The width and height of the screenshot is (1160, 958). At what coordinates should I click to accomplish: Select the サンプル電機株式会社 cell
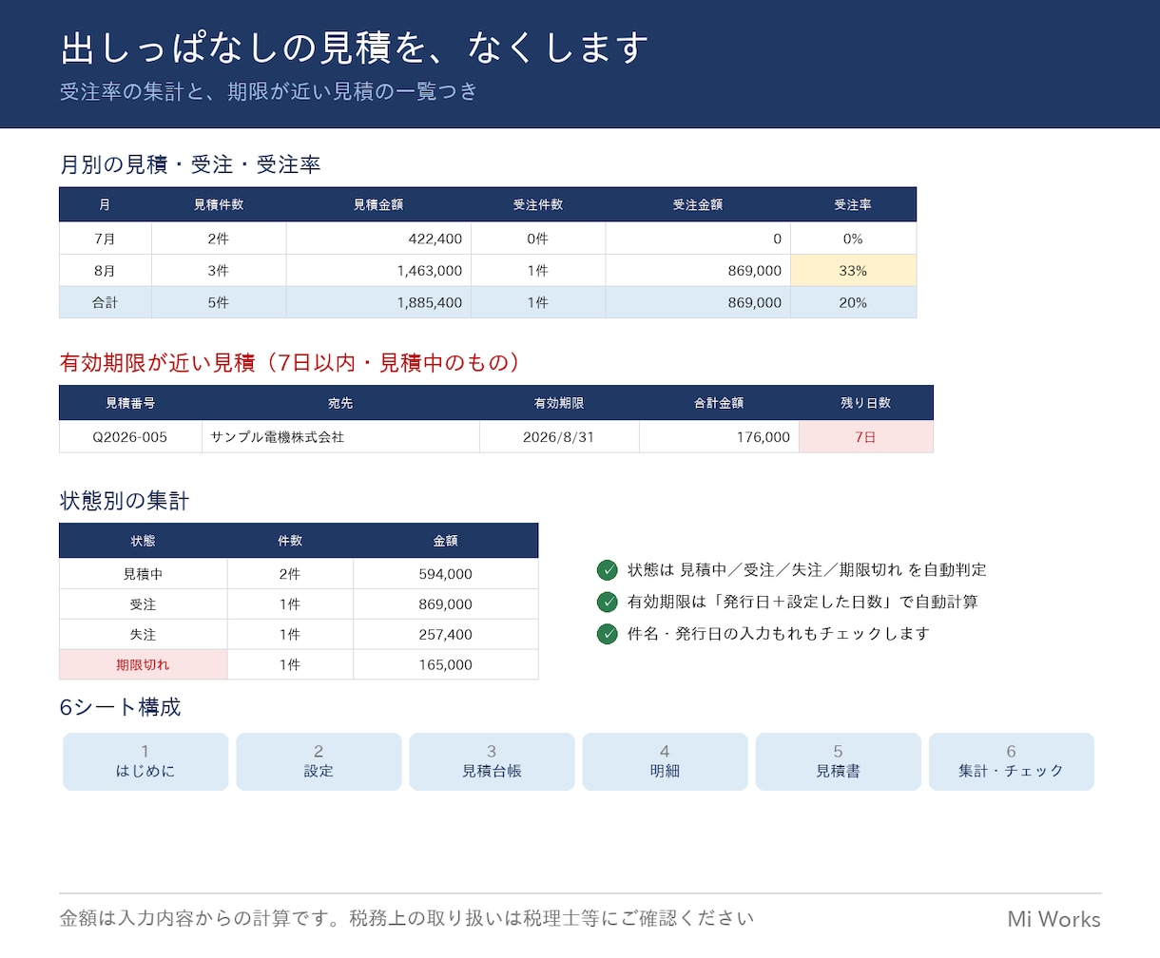click(x=340, y=437)
